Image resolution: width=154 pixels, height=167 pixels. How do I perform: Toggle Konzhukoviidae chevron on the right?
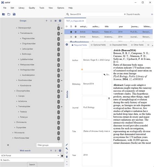(62, 80)
